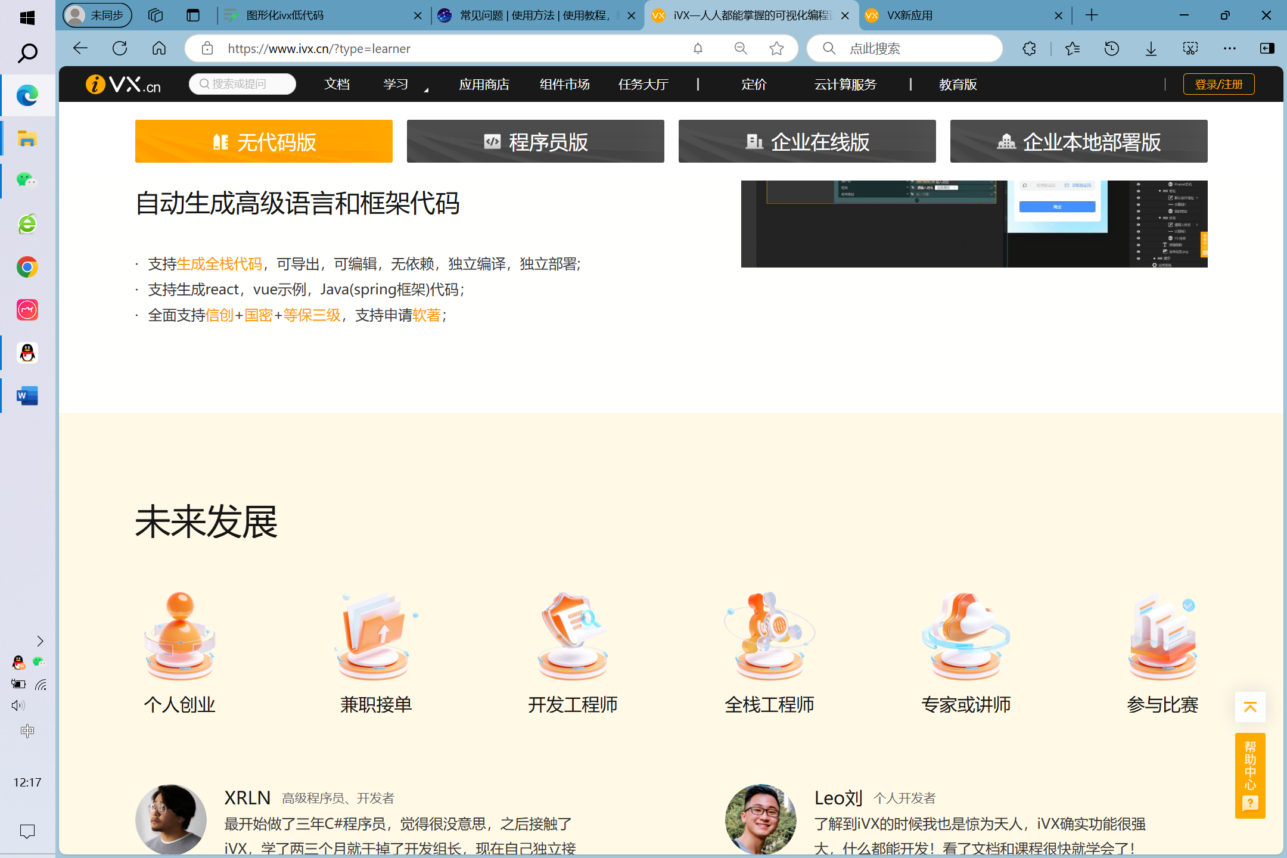Image resolution: width=1287 pixels, height=858 pixels.
Task: Open the browser home page
Action: (x=159, y=48)
